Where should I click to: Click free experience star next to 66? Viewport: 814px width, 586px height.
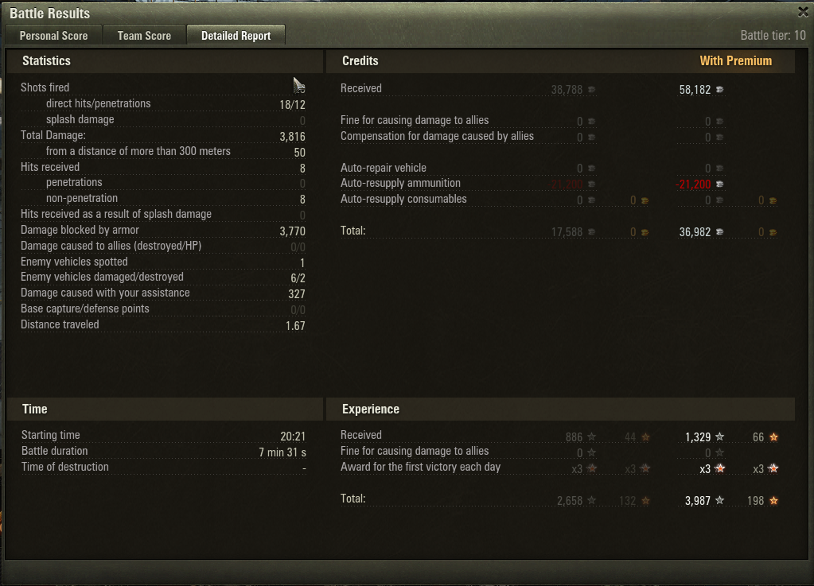[x=773, y=437]
